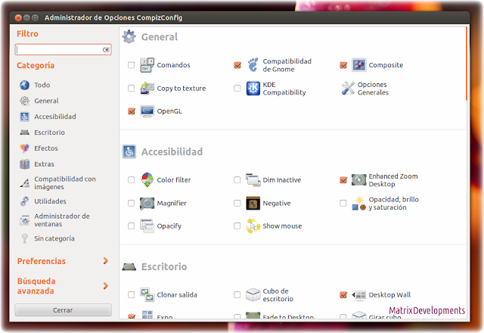
Task: Enable Opacidad, brillo y saturación checkbox
Action: click(343, 204)
